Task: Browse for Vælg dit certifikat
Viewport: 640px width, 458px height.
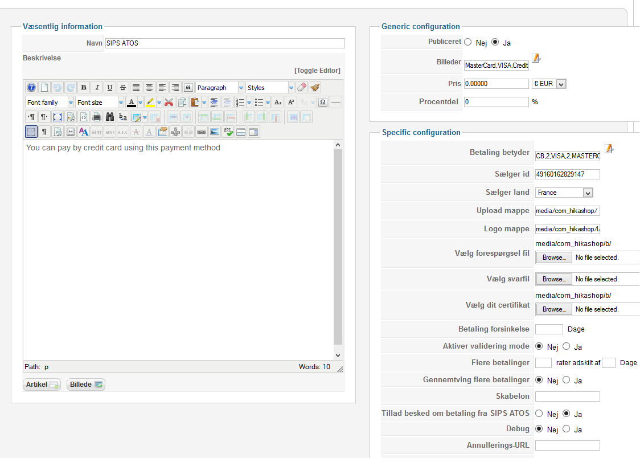Action: [x=554, y=309]
